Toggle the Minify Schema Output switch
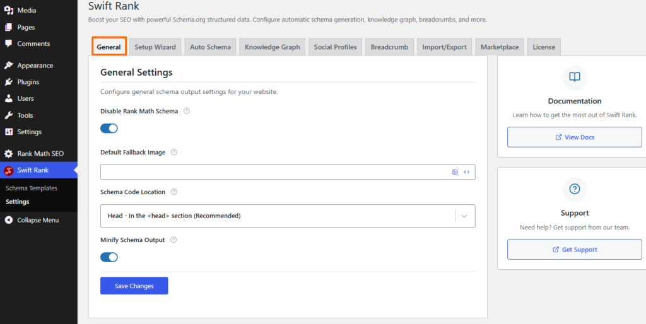This screenshot has height=324, width=646. 109,257
